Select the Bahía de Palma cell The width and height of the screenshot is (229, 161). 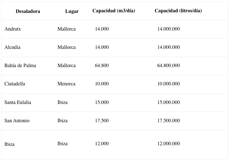pos(20,66)
